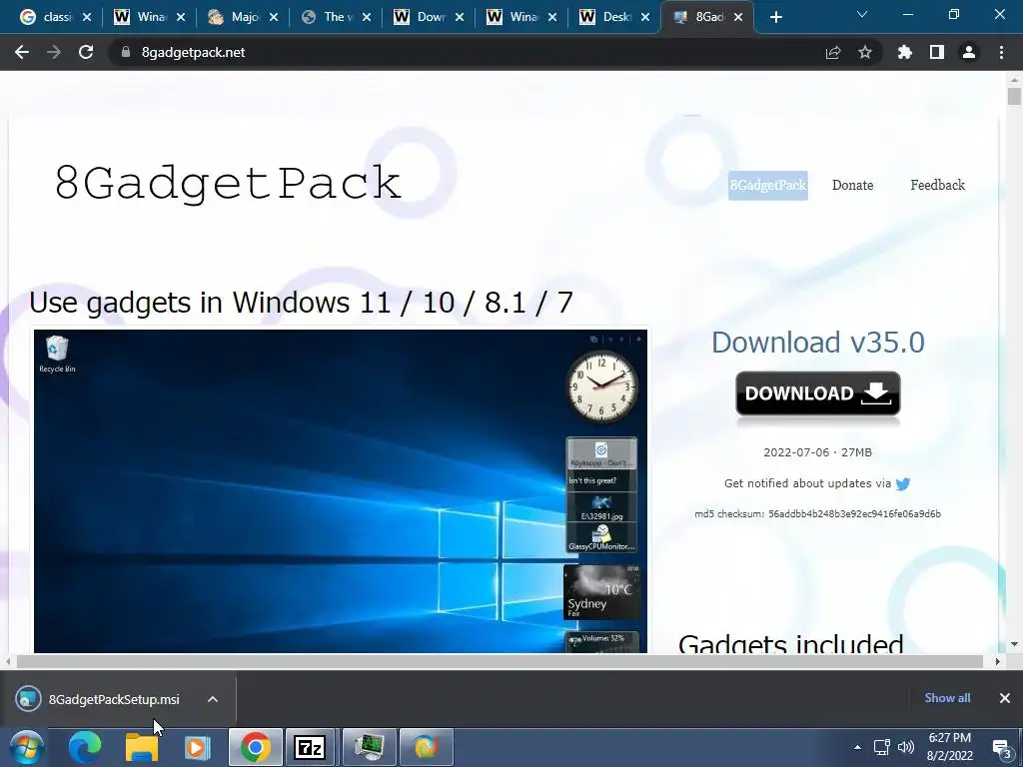Open the Feedback page link
This screenshot has width=1023, height=767.
pos(937,185)
